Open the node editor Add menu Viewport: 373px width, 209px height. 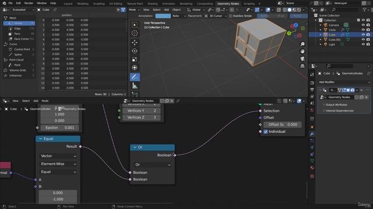tap(36, 100)
